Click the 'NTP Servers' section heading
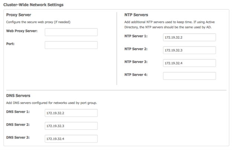This screenshot has width=232, height=150. pos(136,15)
